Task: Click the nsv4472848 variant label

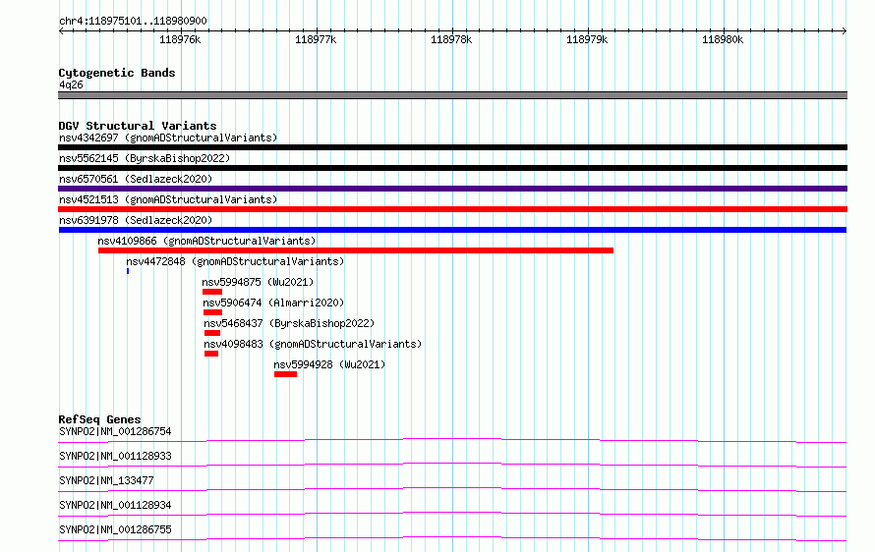Action: 235,261
